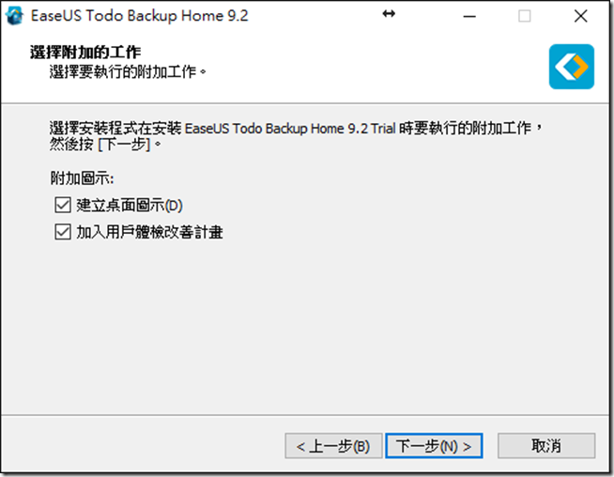The height and width of the screenshot is (477, 614).
Task: Minimize the installer window
Action: (469, 16)
